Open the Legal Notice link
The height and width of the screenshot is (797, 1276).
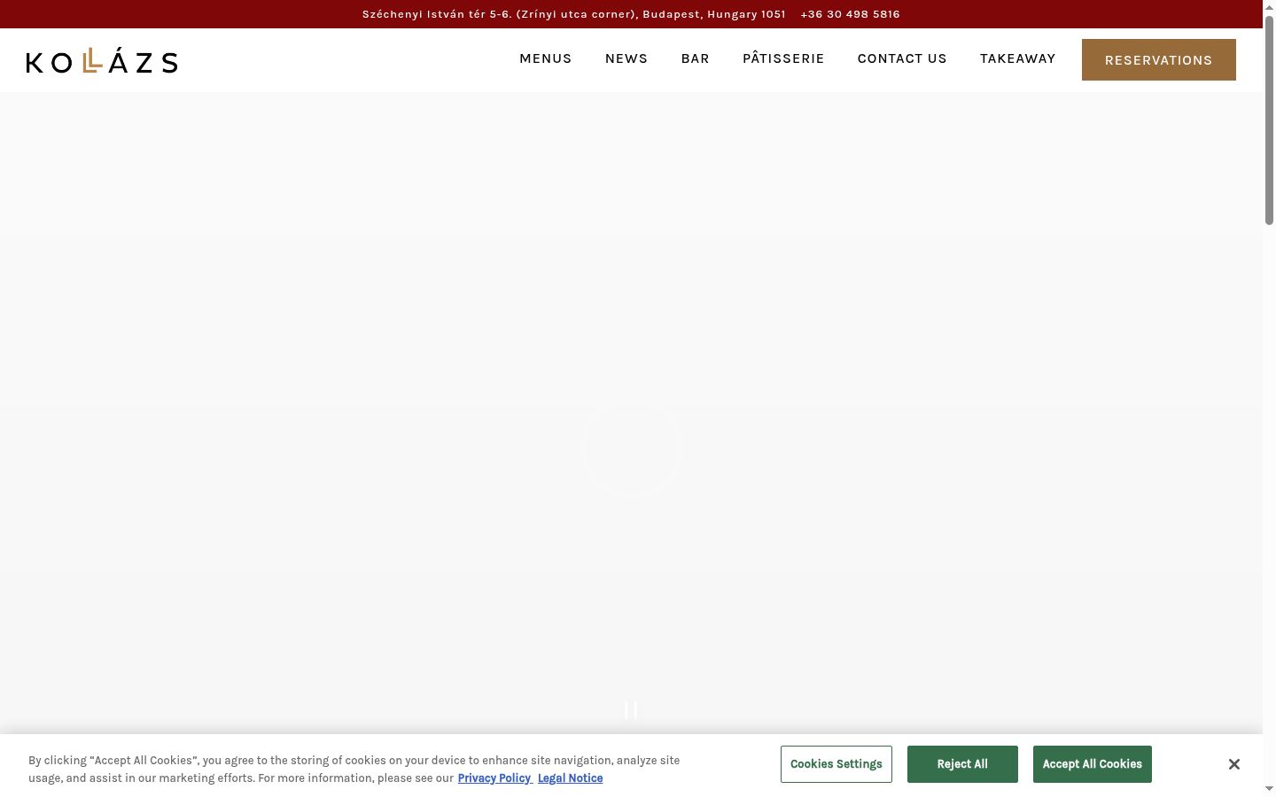[571, 778]
